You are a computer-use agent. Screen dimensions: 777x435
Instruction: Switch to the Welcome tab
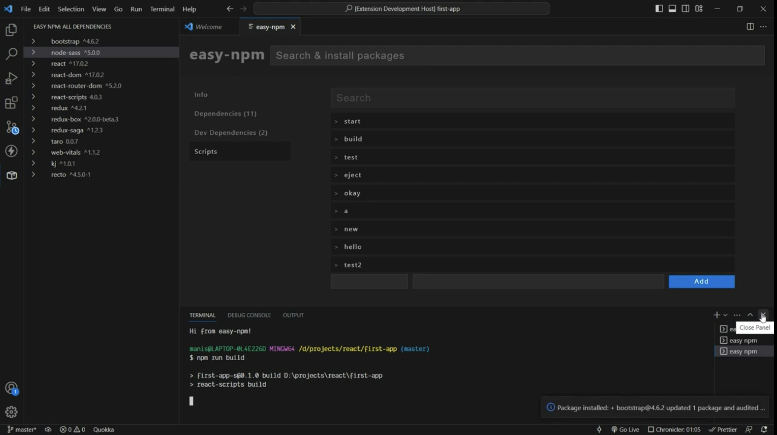[x=209, y=27]
